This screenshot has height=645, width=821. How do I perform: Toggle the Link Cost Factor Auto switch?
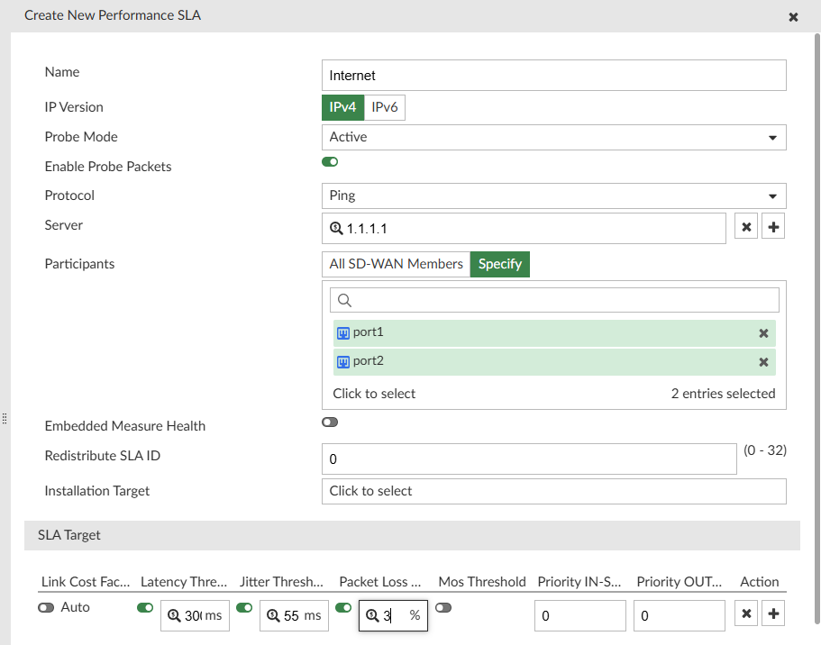[46, 607]
